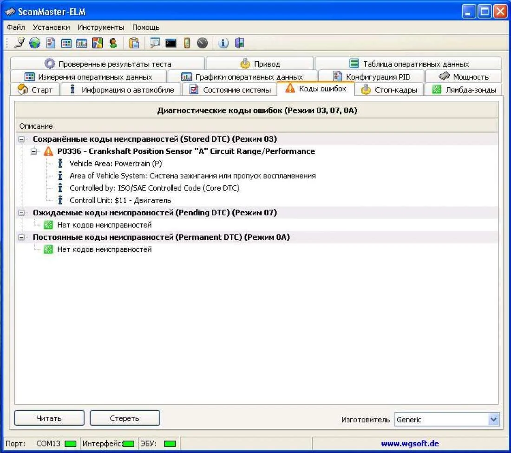Open the black terminal console toolbar icon
The image size is (511, 453).
171,43
